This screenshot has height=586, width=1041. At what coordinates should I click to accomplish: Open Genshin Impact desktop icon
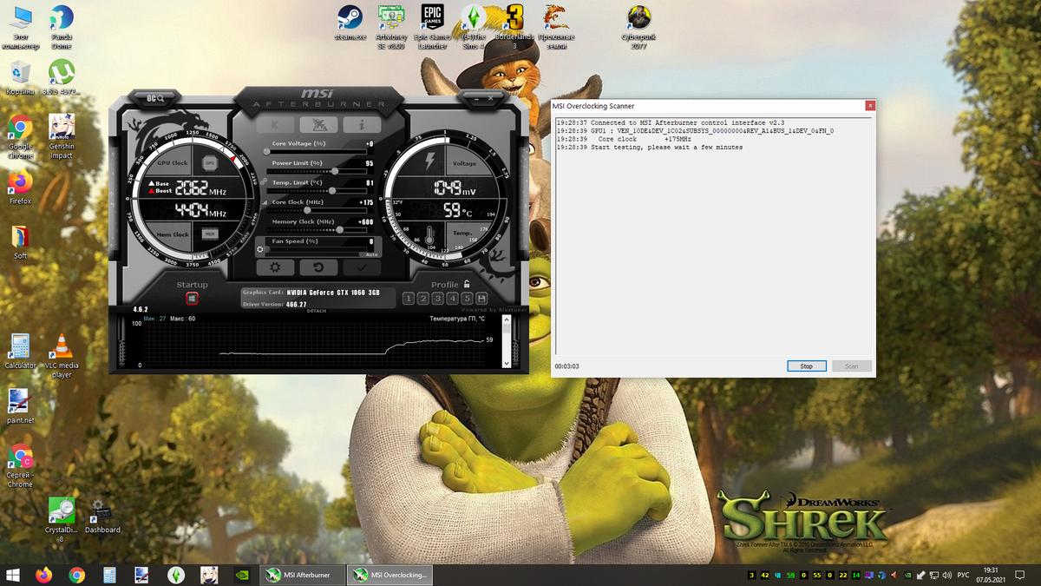click(62, 136)
